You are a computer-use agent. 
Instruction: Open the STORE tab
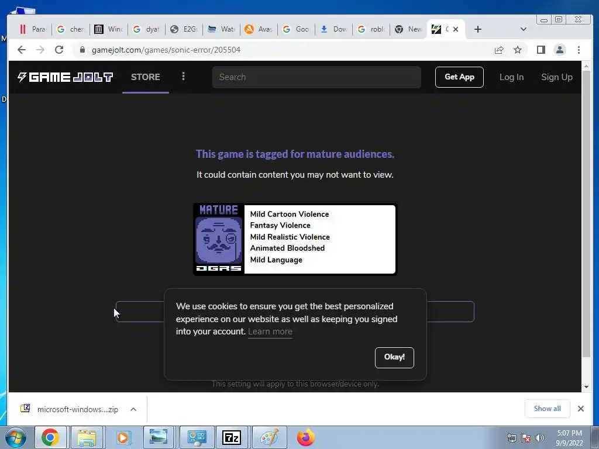(146, 77)
